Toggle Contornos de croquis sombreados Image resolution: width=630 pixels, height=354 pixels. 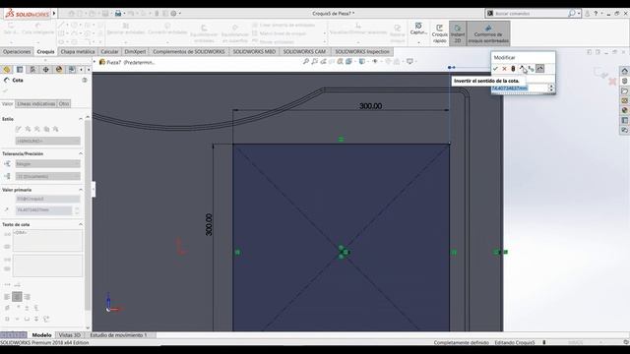[488, 32]
